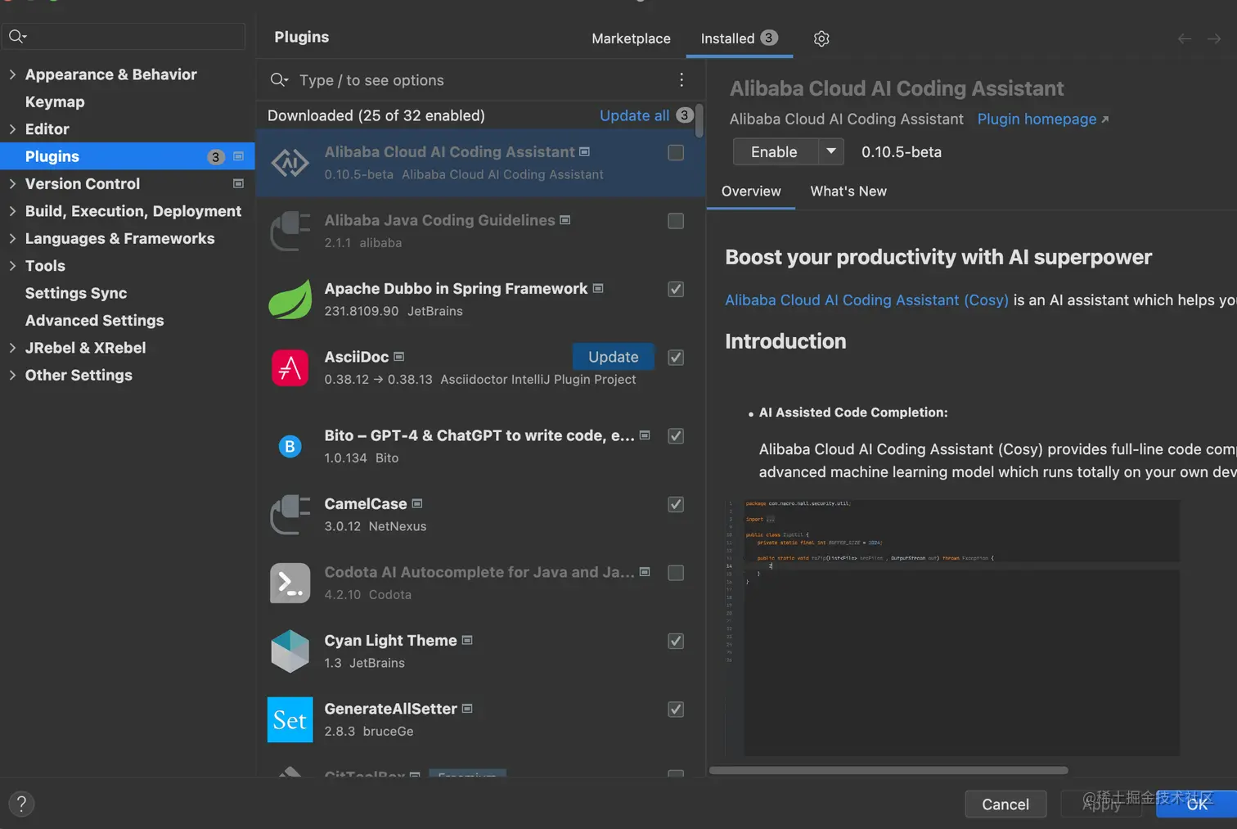Click the GenerateAllSetter Set icon

[290, 719]
